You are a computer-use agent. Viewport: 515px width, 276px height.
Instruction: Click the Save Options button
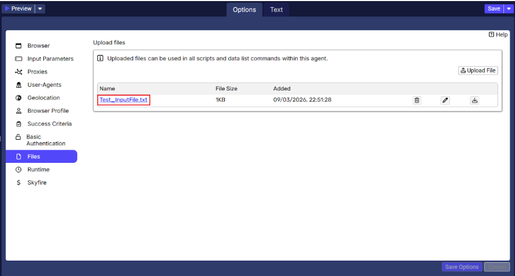(462, 267)
